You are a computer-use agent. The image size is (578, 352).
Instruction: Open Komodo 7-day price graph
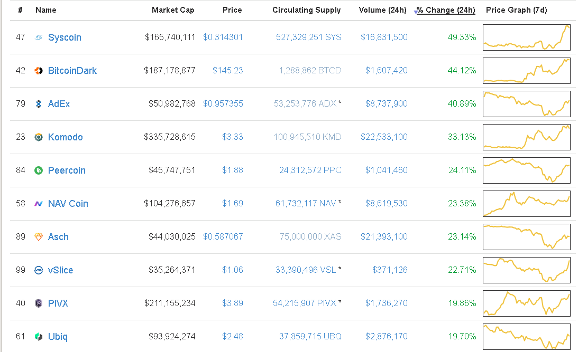click(526, 137)
